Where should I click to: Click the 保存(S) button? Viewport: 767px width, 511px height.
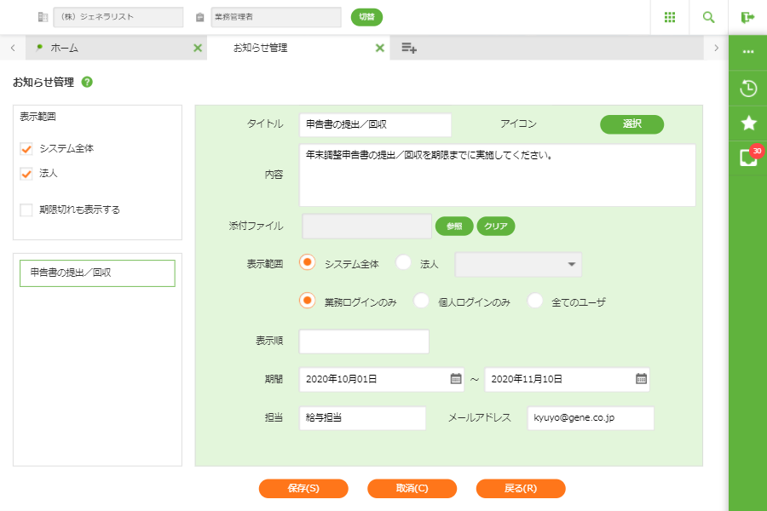pyautogui.click(x=303, y=489)
